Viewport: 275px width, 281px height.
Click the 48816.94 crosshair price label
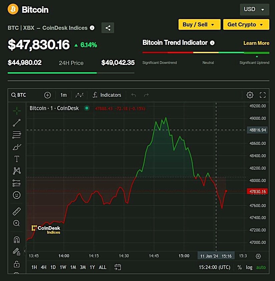pos(257,130)
